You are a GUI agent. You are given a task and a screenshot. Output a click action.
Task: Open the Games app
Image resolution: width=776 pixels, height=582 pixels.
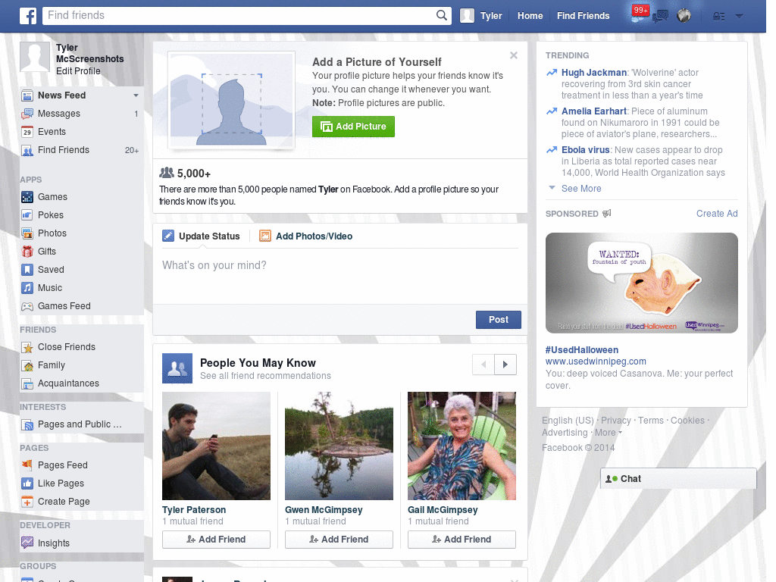81,197
